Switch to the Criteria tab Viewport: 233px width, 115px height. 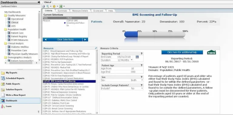(x=49, y=11)
